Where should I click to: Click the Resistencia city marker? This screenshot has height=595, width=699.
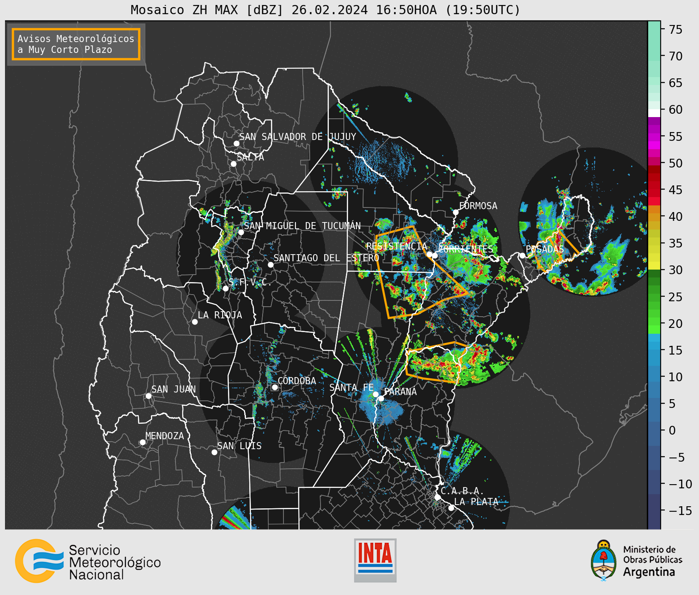[x=429, y=254]
